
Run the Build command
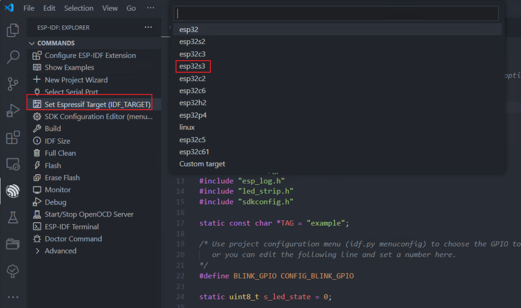coord(53,128)
